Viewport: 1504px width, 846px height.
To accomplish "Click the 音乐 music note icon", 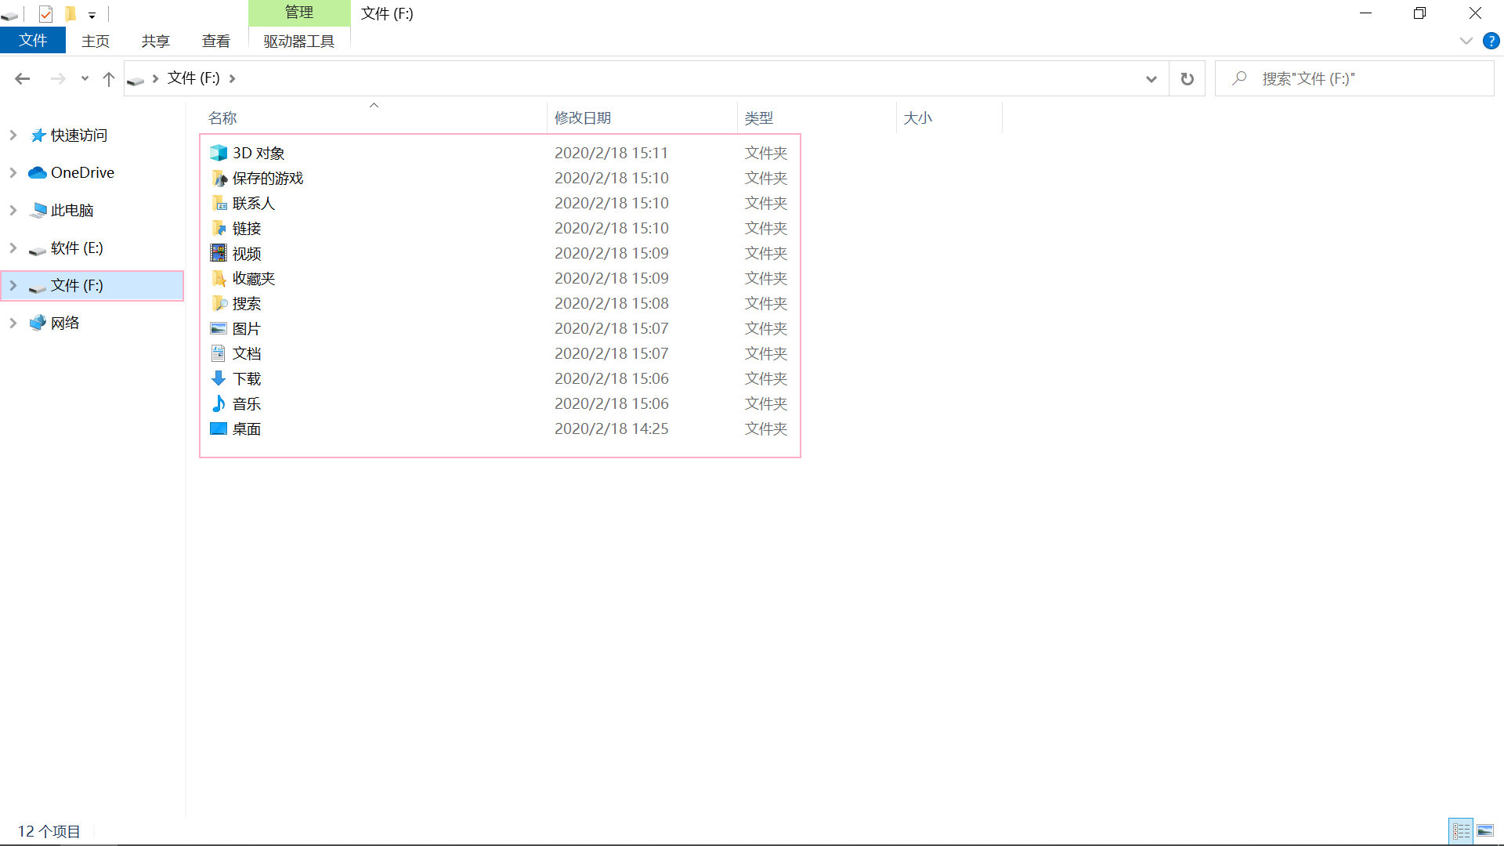I will [x=219, y=403].
